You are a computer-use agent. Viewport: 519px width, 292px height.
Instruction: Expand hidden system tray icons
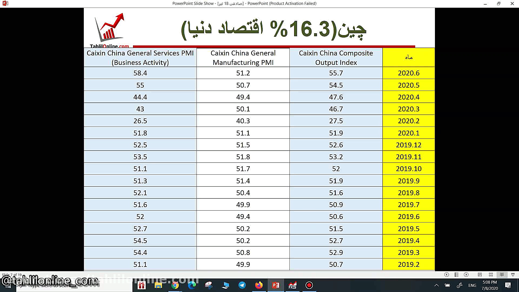click(436, 285)
